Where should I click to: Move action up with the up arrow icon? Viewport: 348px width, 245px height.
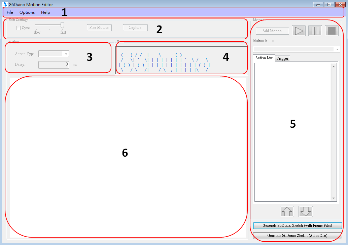pos(287,211)
